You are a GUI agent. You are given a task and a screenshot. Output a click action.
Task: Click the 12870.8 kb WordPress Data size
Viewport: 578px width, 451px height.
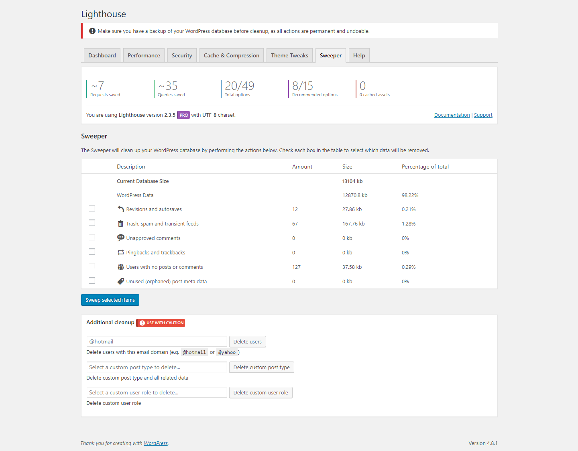355,195
